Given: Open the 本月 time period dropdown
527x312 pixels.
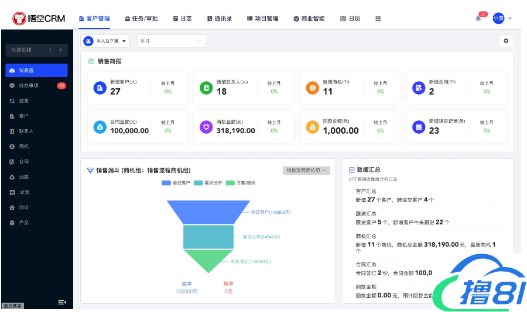Looking at the screenshot, I should (171, 41).
